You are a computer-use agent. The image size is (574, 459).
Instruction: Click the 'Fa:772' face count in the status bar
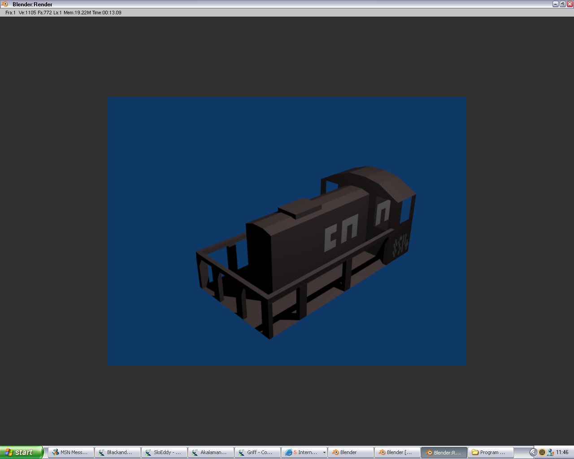(45, 13)
